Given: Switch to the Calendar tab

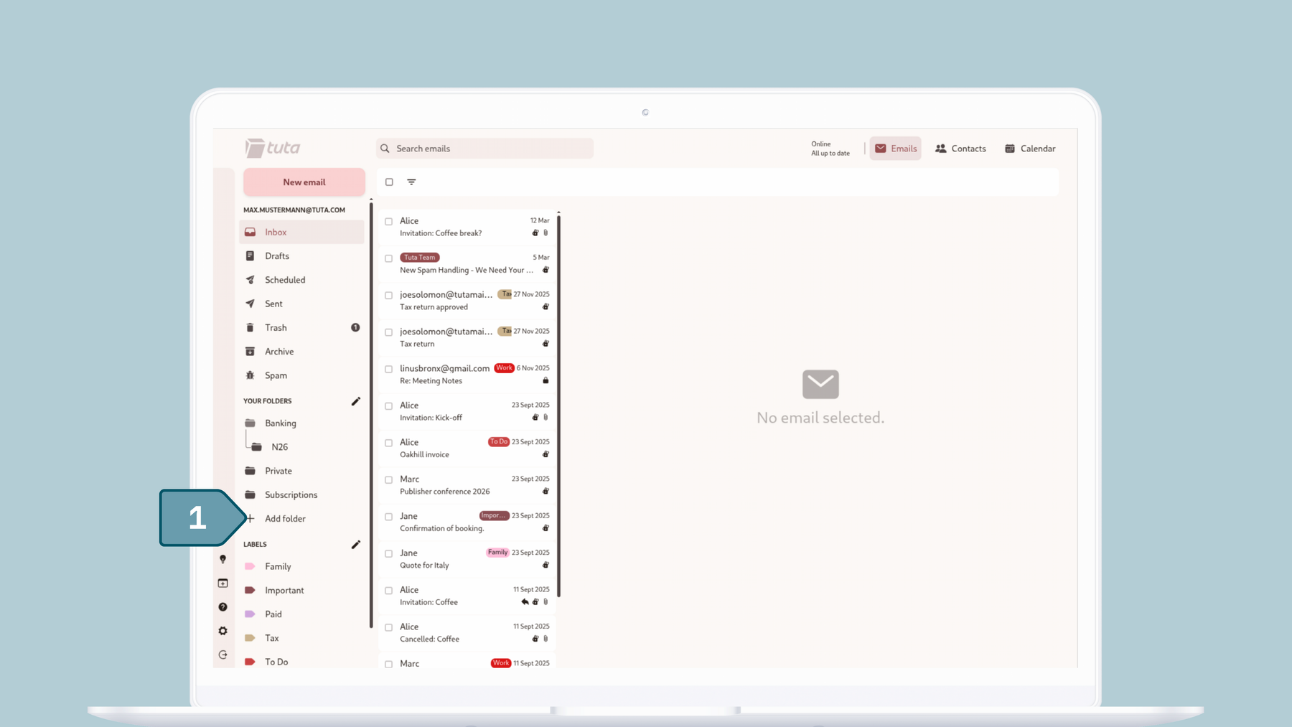Looking at the screenshot, I should point(1030,149).
